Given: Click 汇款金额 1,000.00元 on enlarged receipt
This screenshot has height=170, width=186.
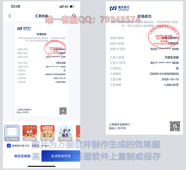Looking at the screenshot, I should [x=171, y=85].
